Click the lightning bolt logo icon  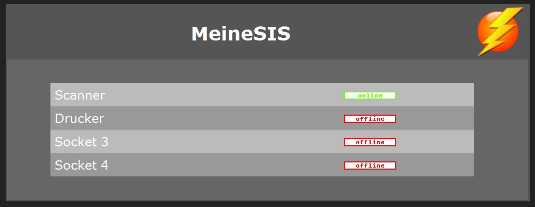click(x=500, y=31)
